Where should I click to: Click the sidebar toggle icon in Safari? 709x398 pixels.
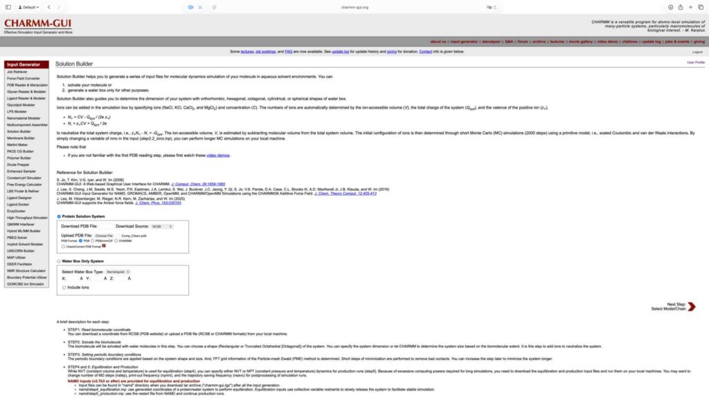coord(8,7)
